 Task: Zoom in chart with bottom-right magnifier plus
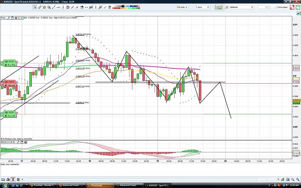[298, 179]
